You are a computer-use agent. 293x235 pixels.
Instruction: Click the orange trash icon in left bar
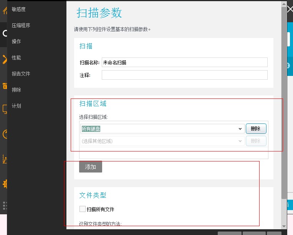coord(5,86)
